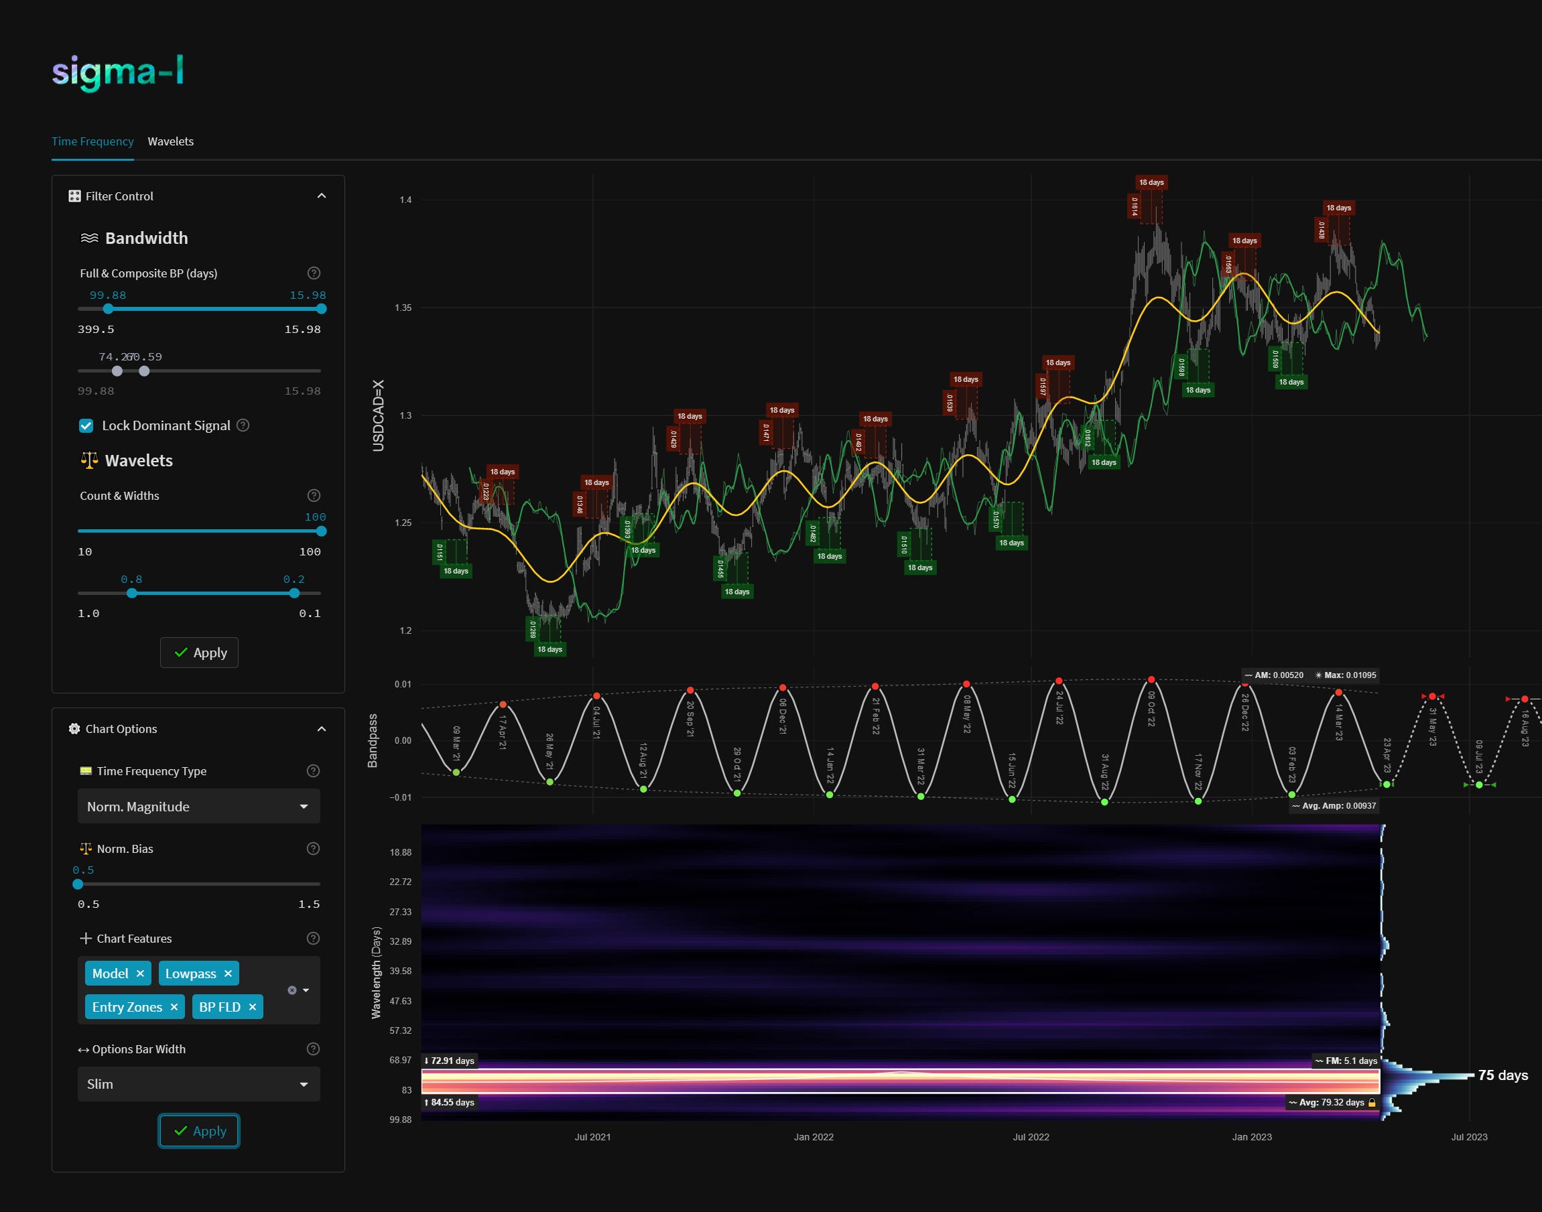Click the 72.91 days band label
This screenshot has width=1542, height=1212.
click(x=449, y=1061)
